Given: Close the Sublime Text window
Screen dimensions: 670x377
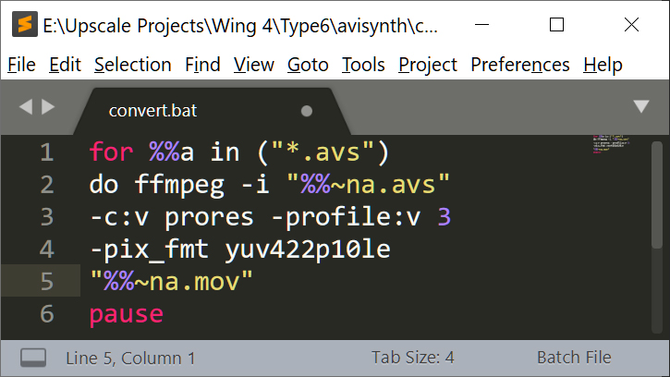Looking at the screenshot, I should pos(631,25).
